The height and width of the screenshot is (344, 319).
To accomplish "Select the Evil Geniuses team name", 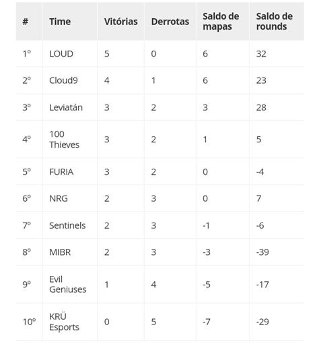I will (67, 285).
